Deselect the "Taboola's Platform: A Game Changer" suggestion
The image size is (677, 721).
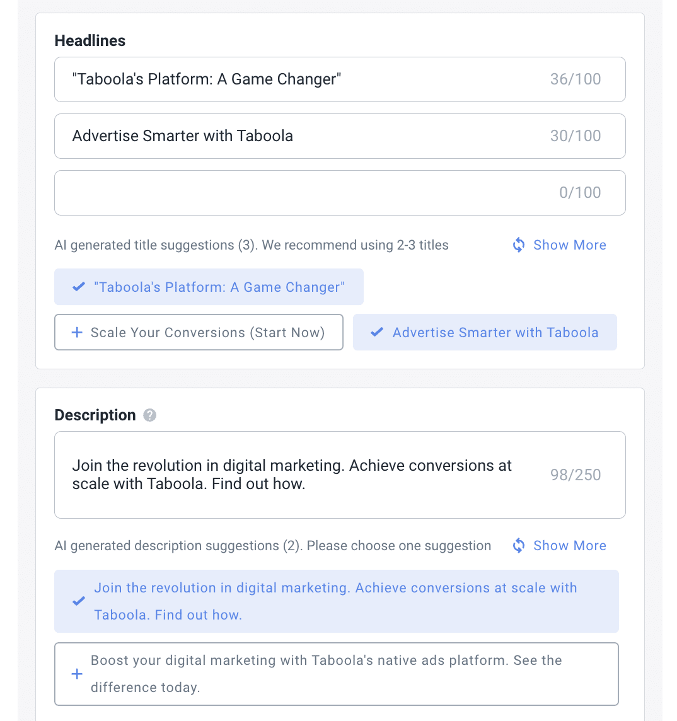pos(209,287)
